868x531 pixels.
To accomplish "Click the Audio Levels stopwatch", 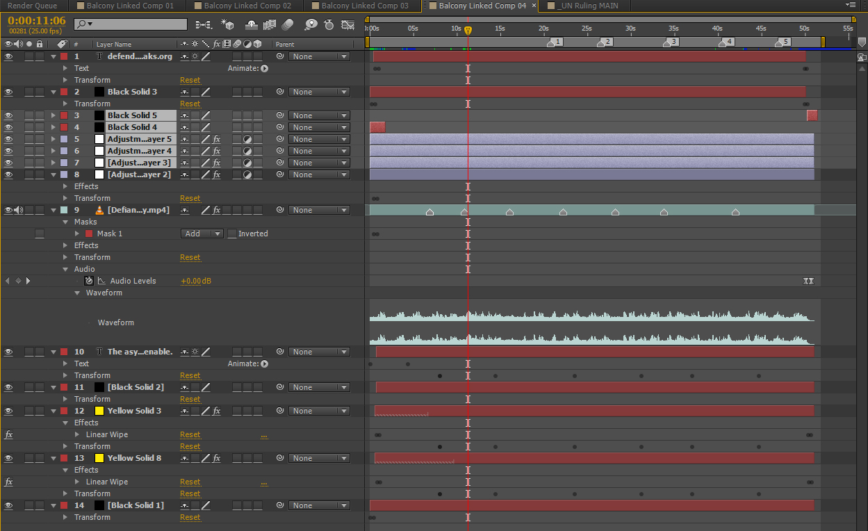I will [x=88, y=281].
